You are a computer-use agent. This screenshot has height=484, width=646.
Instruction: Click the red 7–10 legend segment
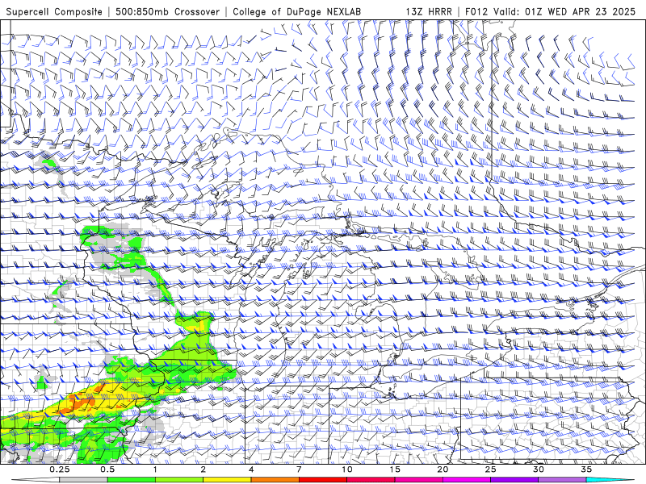322,480
